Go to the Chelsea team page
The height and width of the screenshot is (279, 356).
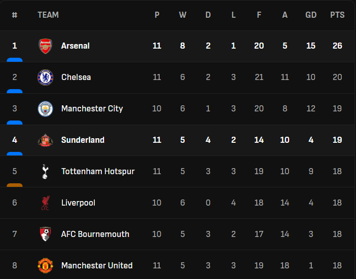76,77
